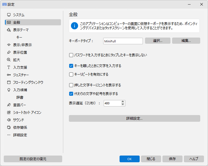This screenshot has width=208, height=166.
Task: Decrease 表示遅延 value with down arrow
Action: pos(123,105)
